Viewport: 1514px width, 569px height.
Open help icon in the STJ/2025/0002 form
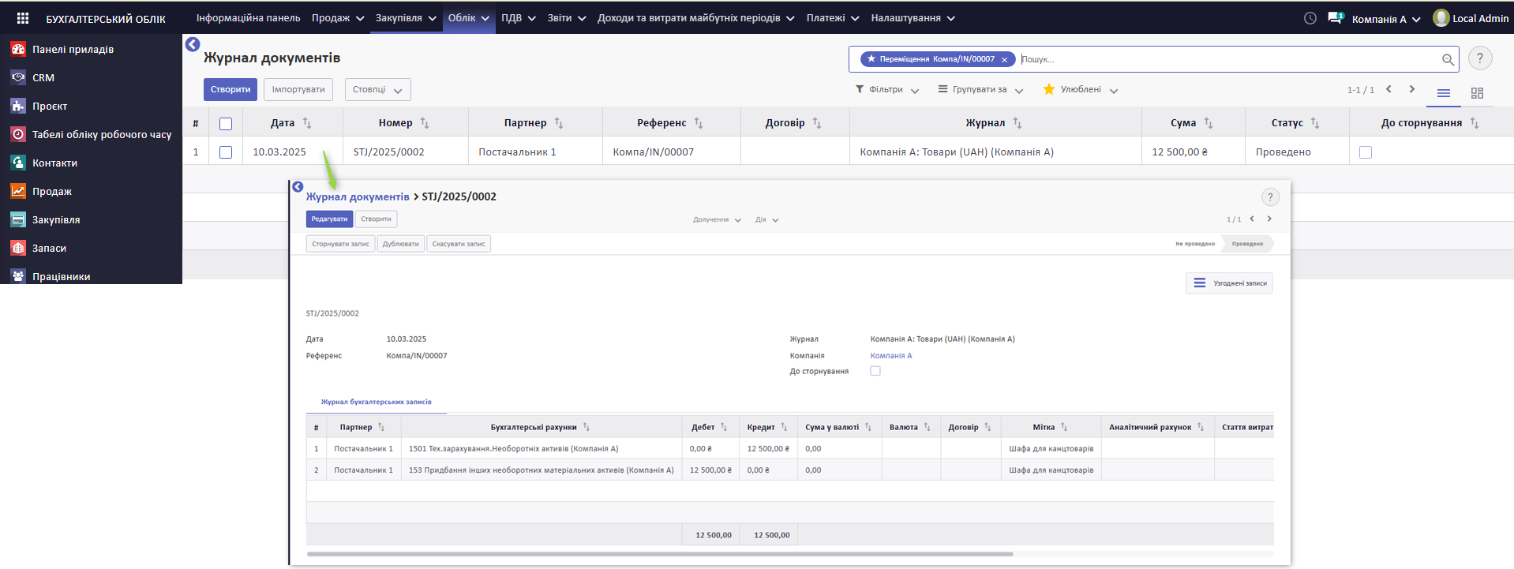coord(1270,197)
